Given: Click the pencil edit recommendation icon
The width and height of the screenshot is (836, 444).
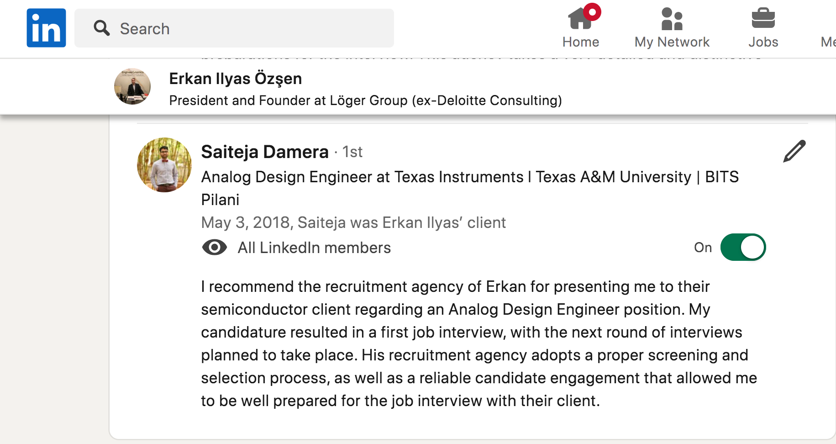Looking at the screenshot, I should coord(794,152).
